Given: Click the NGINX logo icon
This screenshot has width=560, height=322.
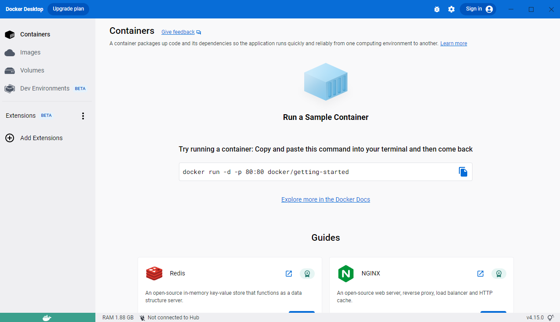Looking at the screenshot, I should (346, 274).
